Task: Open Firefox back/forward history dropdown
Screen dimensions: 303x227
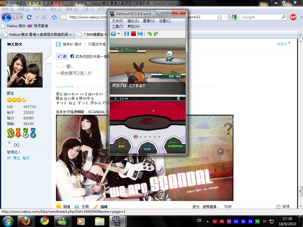Action: (21, 17)
